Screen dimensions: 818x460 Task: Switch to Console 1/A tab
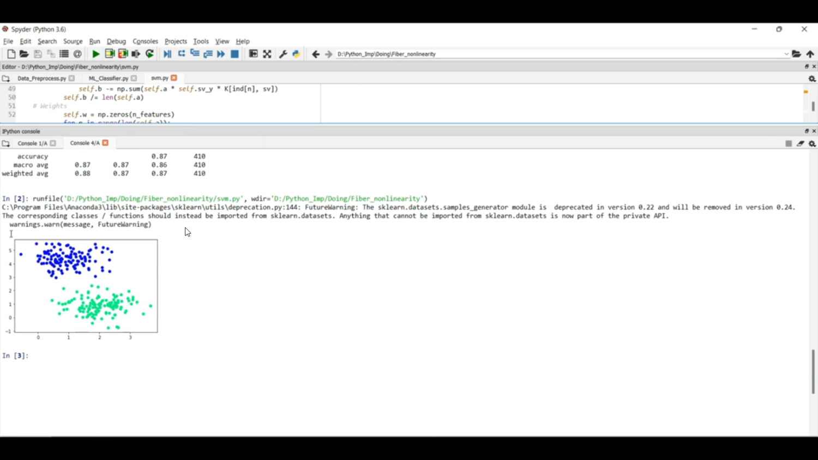click(x=32, y=143)
